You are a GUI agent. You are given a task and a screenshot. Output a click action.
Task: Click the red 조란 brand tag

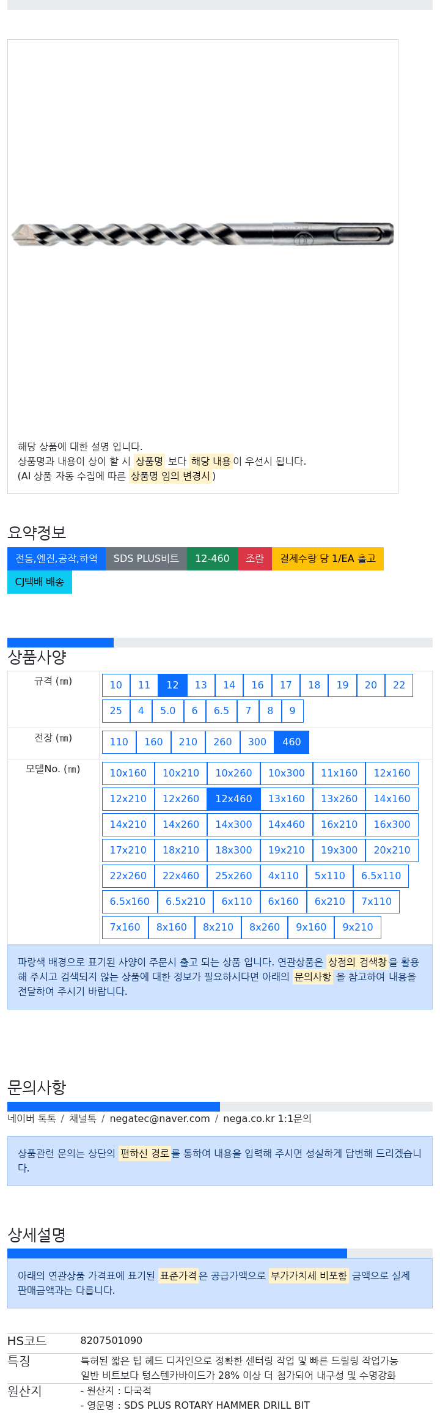pos(255,559)
